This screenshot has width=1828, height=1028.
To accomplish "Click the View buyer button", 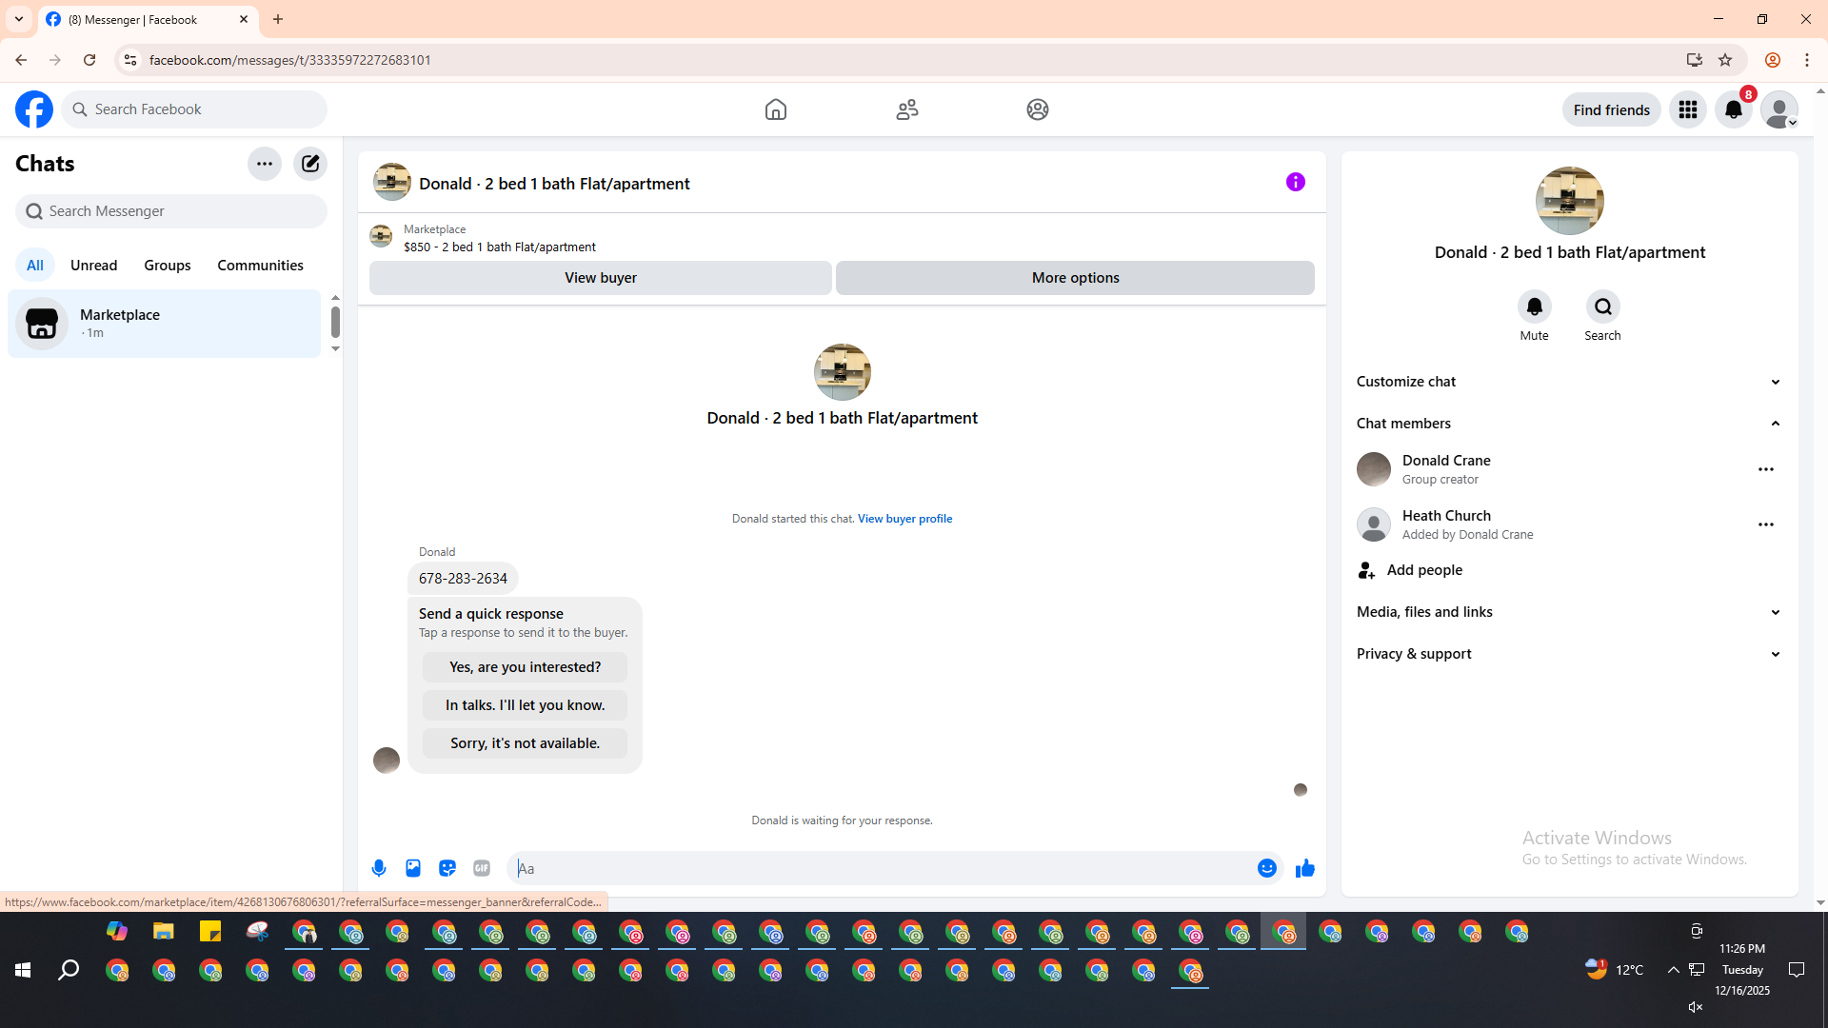I will (601, 278).
